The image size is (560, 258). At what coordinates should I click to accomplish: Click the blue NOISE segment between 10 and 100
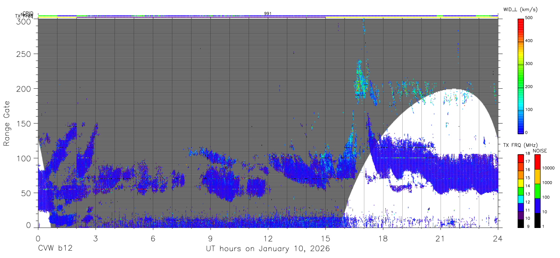click(x=537, y=205)
